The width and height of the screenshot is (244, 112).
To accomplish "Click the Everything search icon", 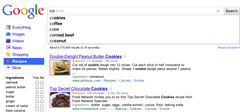I will click(x=8, y=27).
